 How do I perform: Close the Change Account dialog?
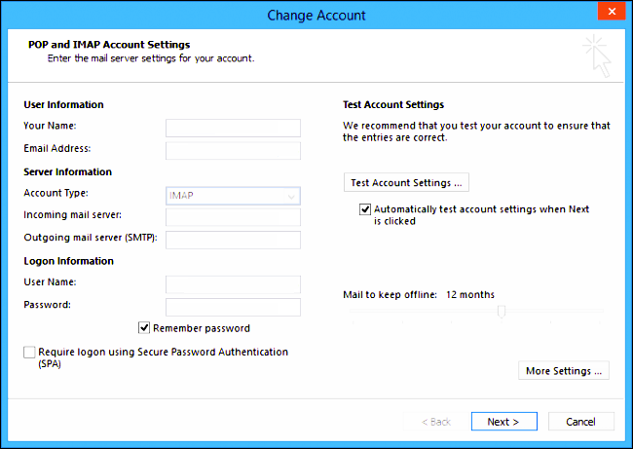tap(612, 12)
